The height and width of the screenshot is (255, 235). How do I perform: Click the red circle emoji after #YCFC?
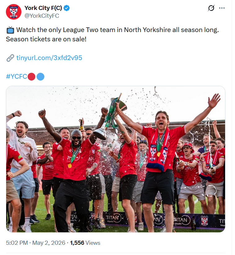(x=31, y=76)
